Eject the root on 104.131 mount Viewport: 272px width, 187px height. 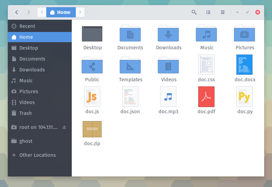pyautogui.click(x=64, y=127)
